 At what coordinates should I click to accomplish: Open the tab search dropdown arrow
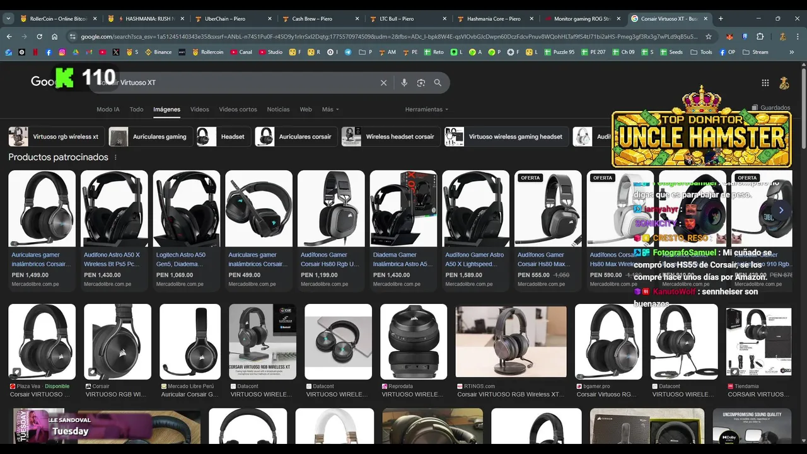pyautogui.click(x=8, y=19)
